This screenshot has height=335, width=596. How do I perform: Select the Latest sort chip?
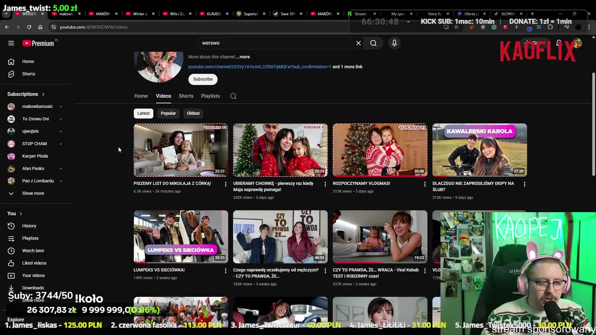point(143,113)
